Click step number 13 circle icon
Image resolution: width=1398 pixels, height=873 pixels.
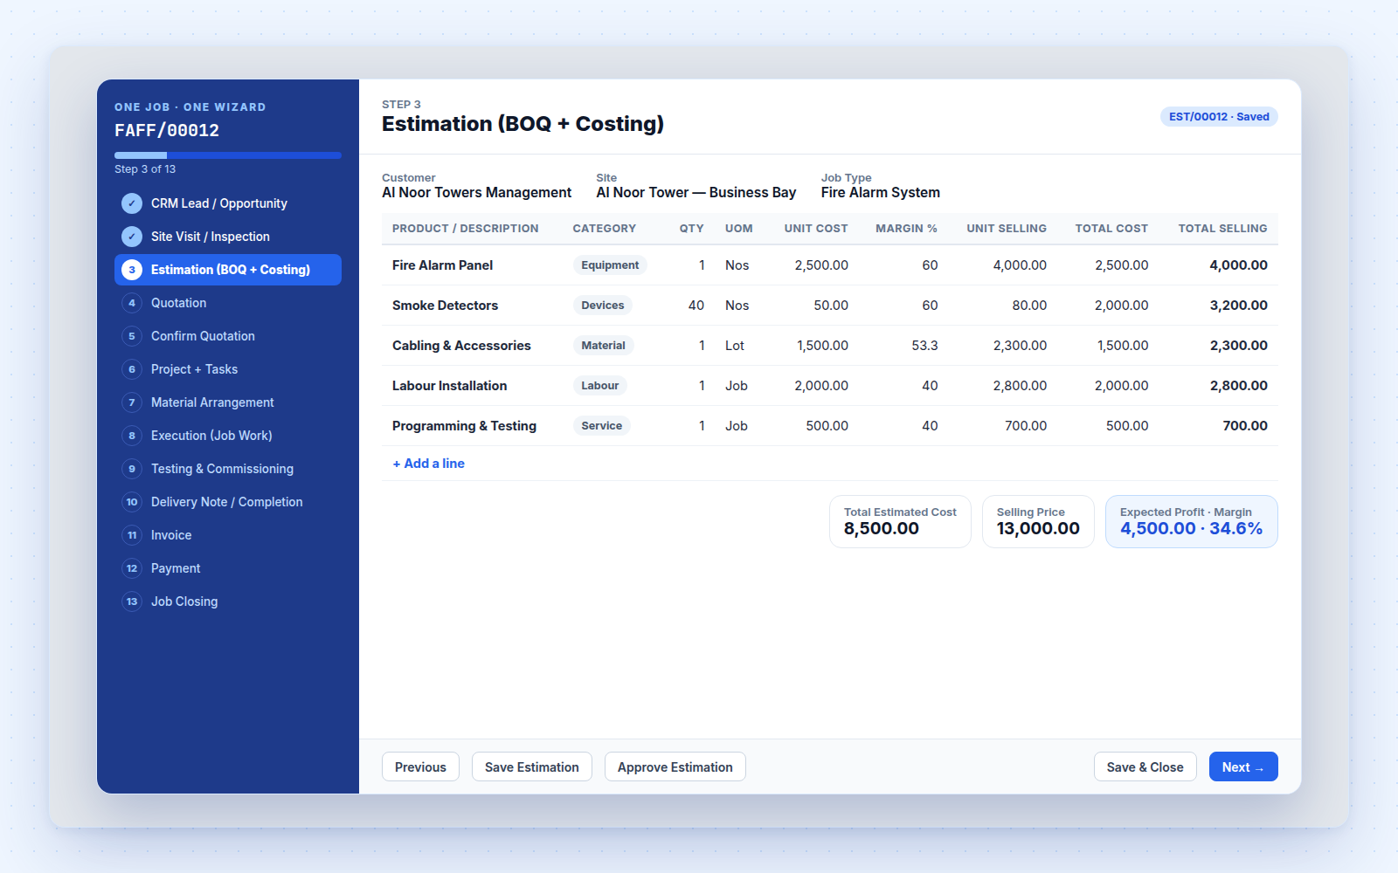[x=132, y=601]
